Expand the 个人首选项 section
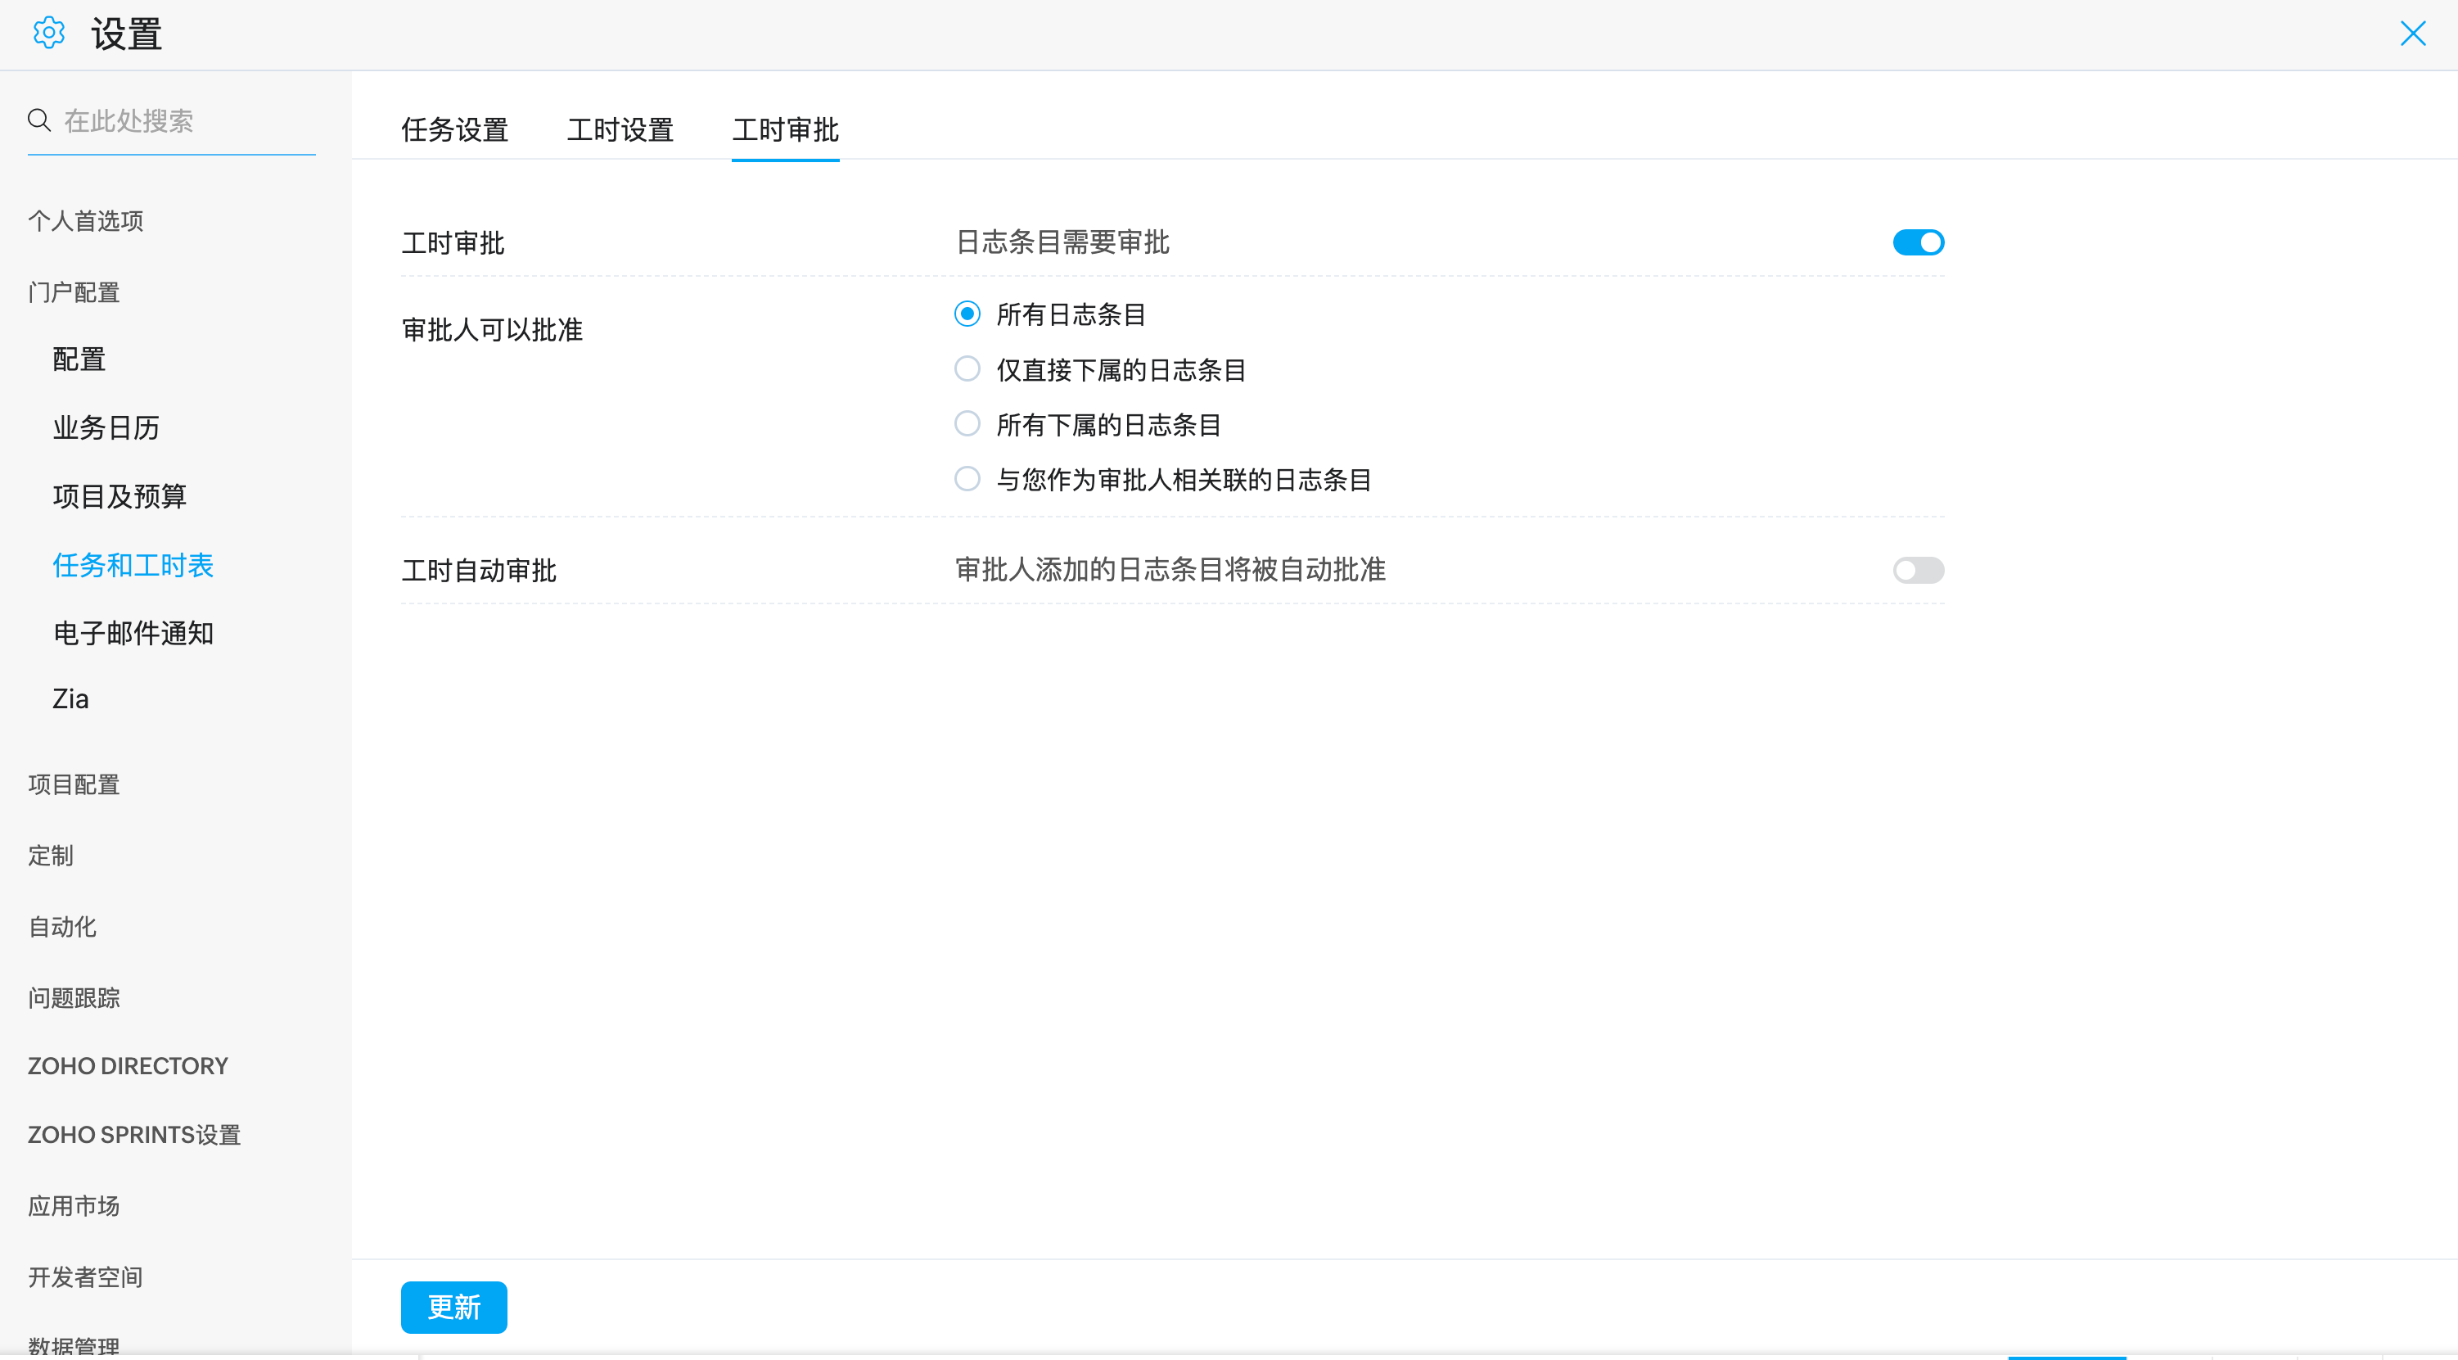The width and height of the screenshot is (2458, 1360). point(86,220)
